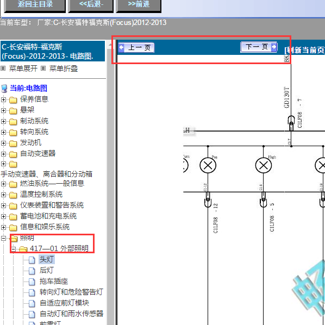Click the 转向灯和危险警告灯 page icon
Screen dimensions: 325x325
pos(32,292)
